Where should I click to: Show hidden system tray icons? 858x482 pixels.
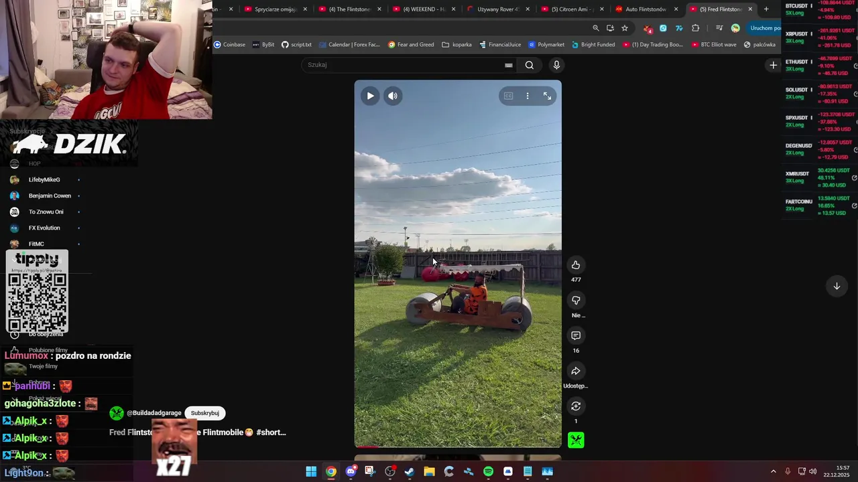coord(773,471)
